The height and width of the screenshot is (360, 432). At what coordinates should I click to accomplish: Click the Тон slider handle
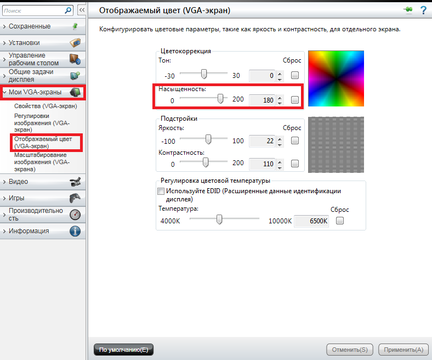point(204,74)
